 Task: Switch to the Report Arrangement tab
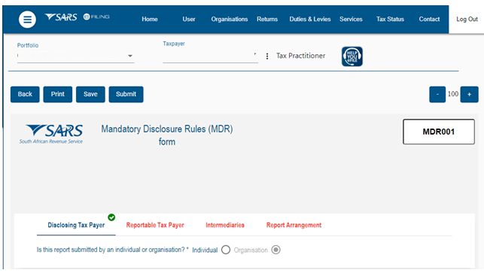tap(294, 225)
